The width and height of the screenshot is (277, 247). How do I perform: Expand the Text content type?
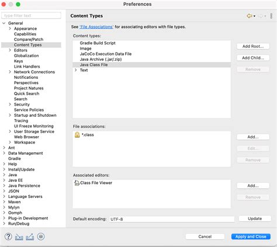[76, 70]
